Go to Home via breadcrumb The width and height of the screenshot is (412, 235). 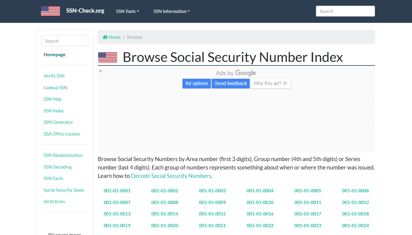(115, 37)
